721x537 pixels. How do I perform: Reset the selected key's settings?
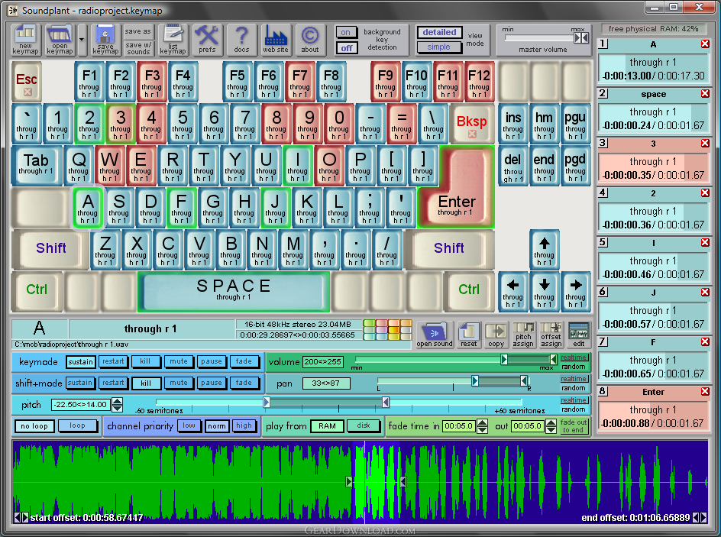(x=468, y=335)
